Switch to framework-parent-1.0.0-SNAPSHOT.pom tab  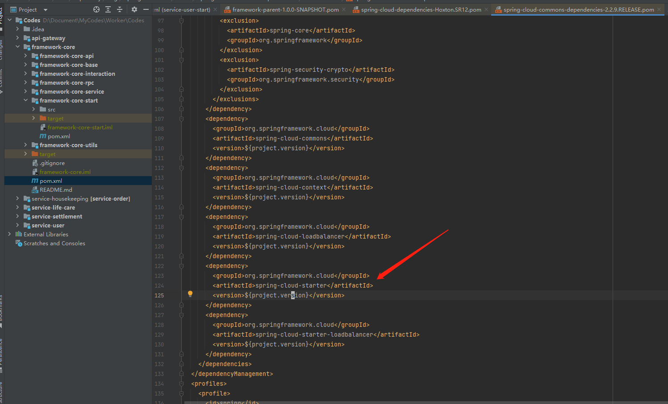pyautogui.click(x=285, y=9)
